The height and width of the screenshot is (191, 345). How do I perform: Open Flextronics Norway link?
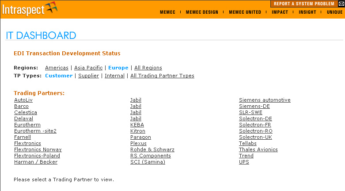pos(38,149)
